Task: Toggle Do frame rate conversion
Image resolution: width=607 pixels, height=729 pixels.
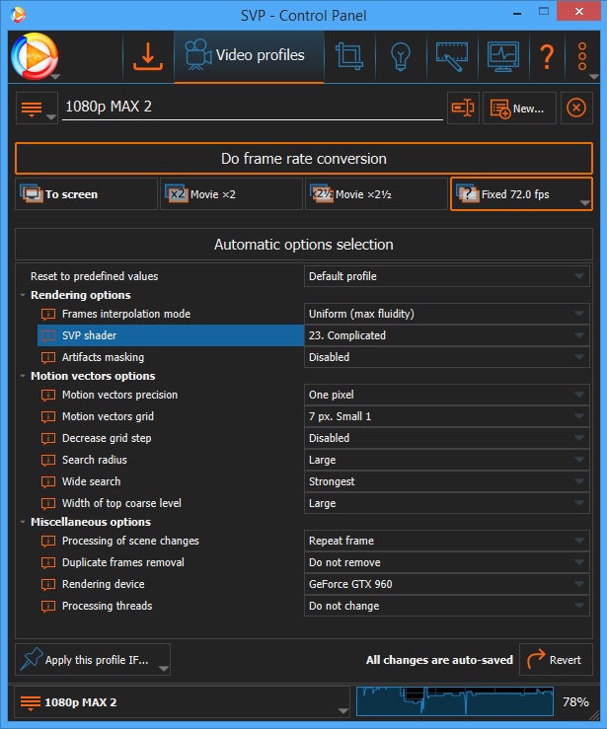Action: point(303,158)
